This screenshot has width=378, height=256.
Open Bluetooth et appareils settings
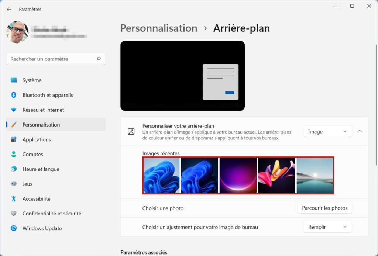56,95
